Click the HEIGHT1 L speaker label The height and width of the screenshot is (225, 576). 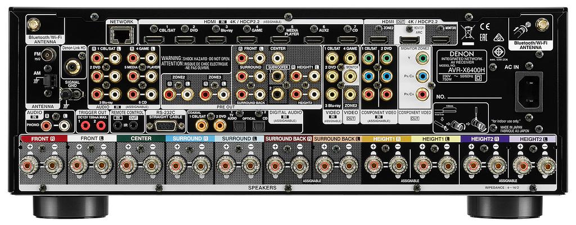tap(435, 138)
